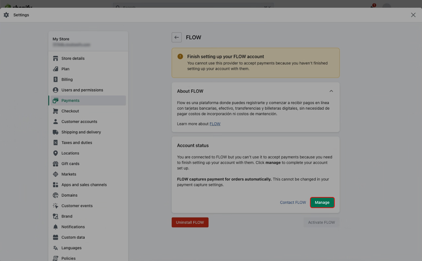This screenshot has width=422, height=261.
Task: Click the Shopify search bar behind Settings
Action: [193, 5]
